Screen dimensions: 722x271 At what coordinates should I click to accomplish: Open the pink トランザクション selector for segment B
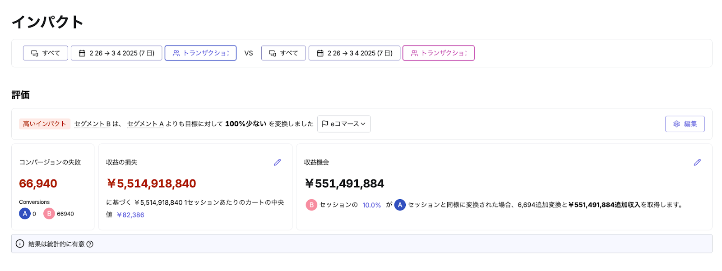click(439, 53)
